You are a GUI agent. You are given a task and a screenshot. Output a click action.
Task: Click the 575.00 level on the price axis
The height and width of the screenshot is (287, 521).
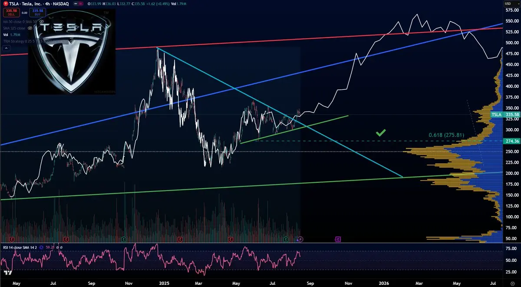click(512, 10)
